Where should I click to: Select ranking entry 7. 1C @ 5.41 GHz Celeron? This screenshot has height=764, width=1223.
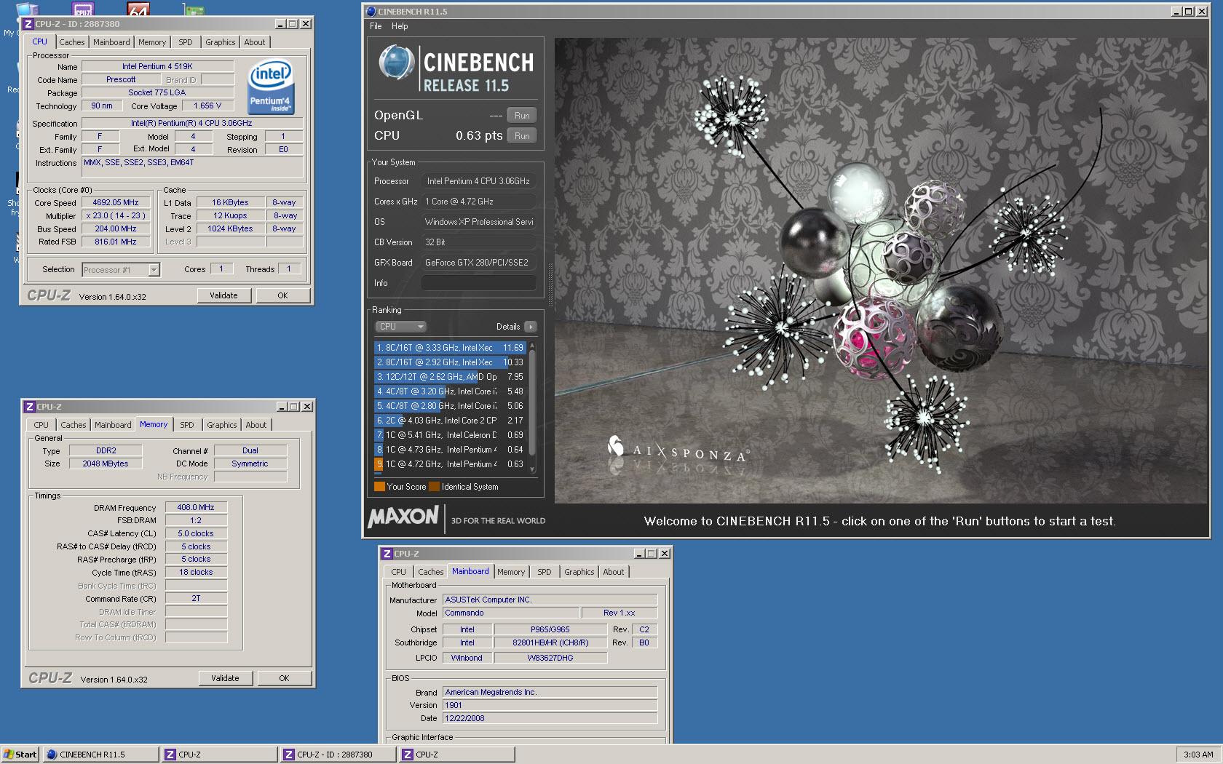click(x=451, y=435)
